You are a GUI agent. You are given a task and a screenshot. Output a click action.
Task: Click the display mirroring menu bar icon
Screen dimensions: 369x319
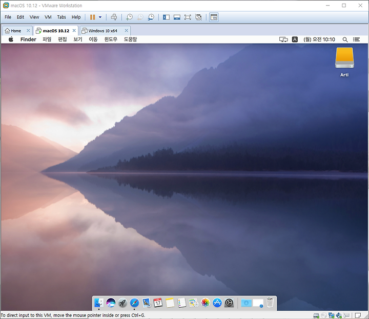coord(283,39)
